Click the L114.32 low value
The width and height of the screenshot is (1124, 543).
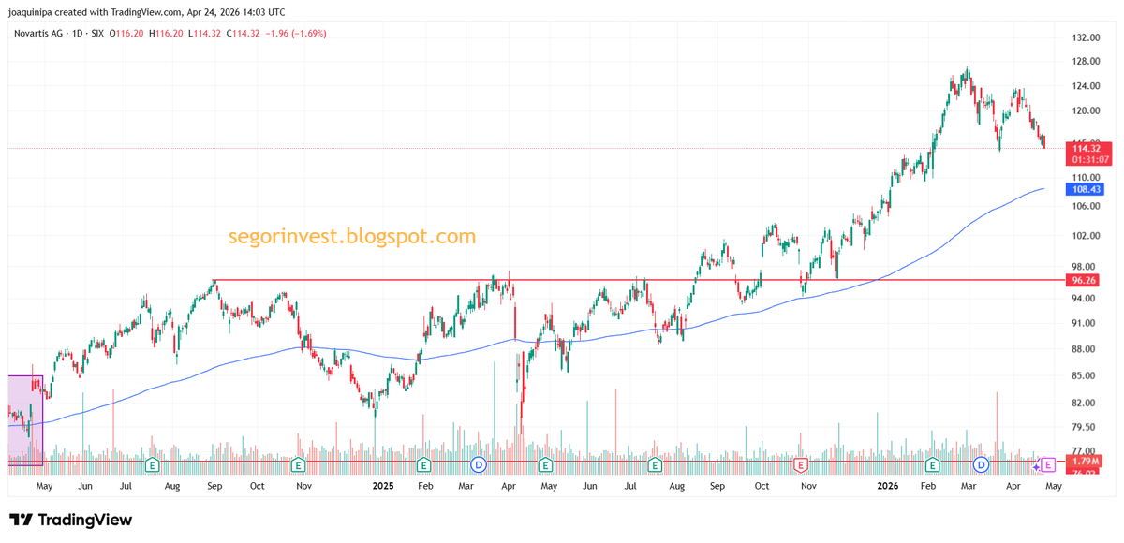point(205,33)
